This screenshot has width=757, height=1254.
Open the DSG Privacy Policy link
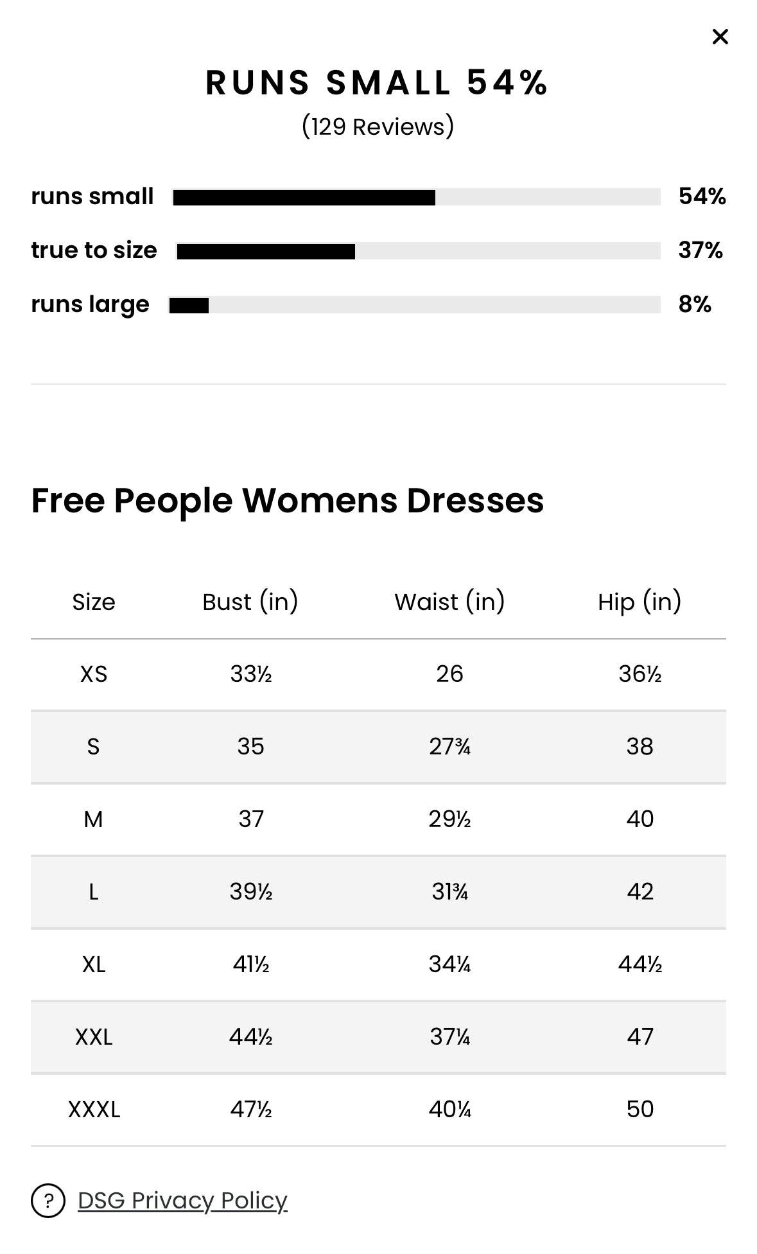point(182,1200)
